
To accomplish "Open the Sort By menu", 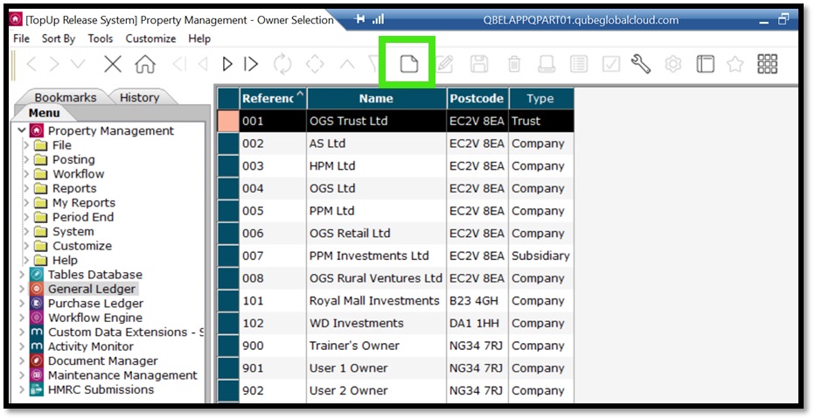I will [x=59, y=38].
